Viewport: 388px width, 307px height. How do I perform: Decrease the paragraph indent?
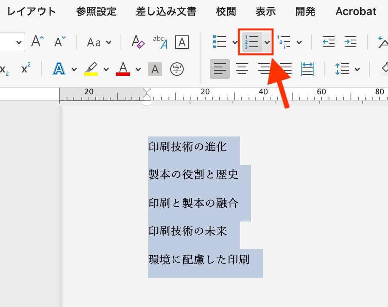[x=329, y=42]
